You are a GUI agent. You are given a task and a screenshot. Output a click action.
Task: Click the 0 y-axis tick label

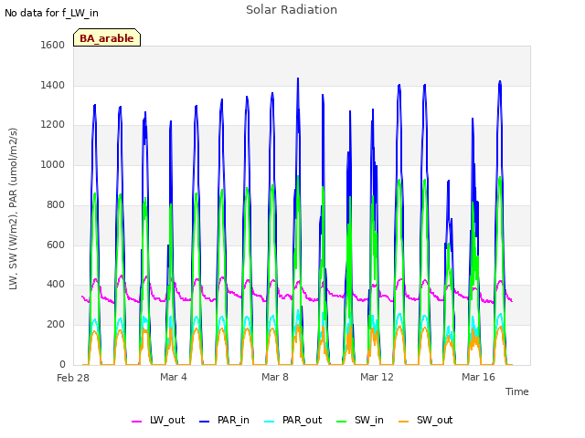[62, 364]
